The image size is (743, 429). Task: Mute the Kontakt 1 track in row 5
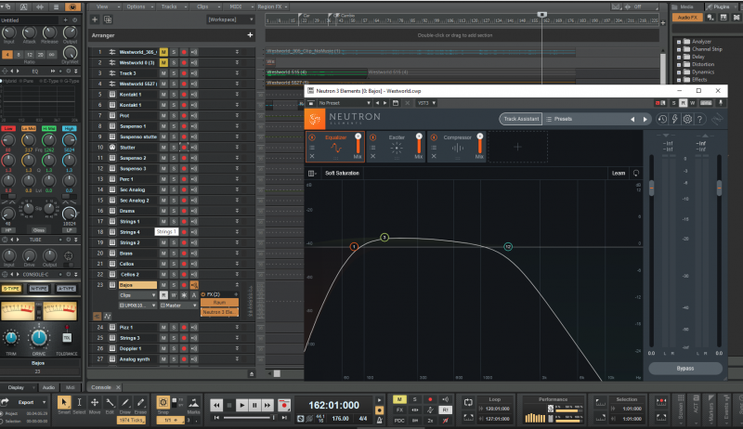163,94
